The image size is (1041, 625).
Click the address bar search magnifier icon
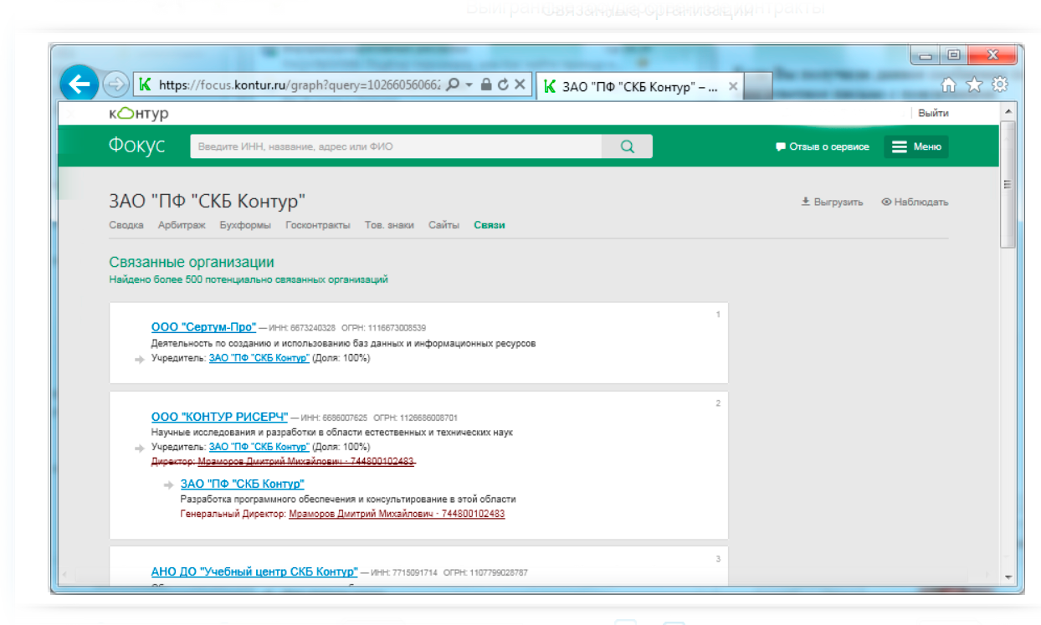tap(453, 85)
